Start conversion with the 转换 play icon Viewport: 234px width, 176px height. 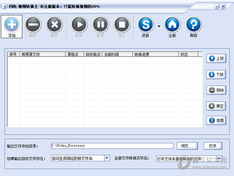[79, 25]
